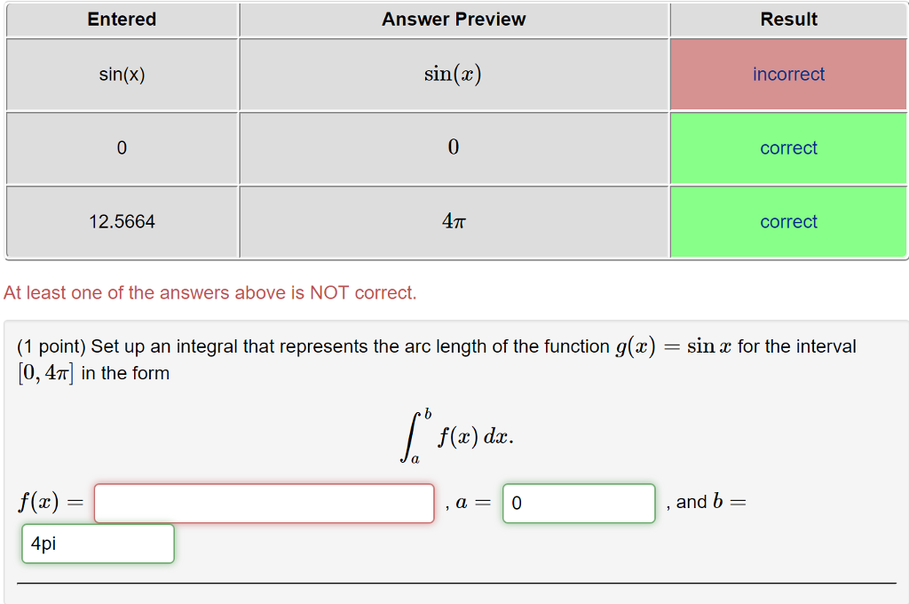Click the sin(x) answer preview cell

(454, 74)
